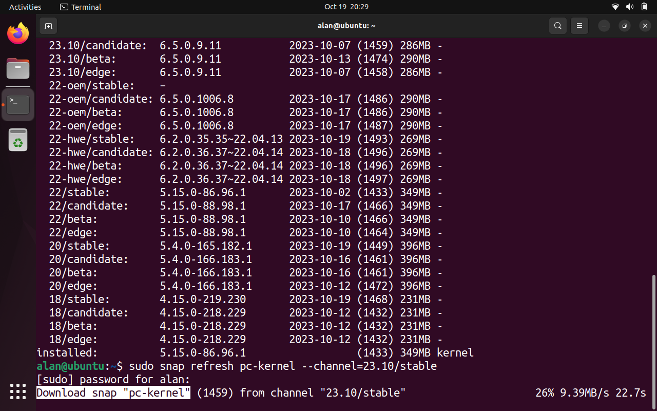Viewport: 657px width, 411px height.
Task: Click the version 5.4.0-165.182.1
Action: (x=206, y=246)
